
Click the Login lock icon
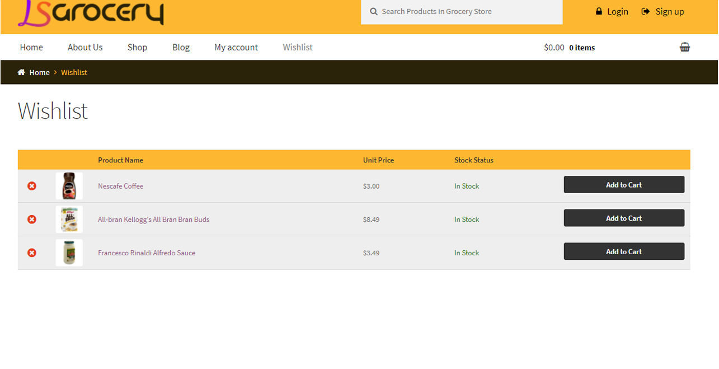pyautogui.click(x=599, y=11)
